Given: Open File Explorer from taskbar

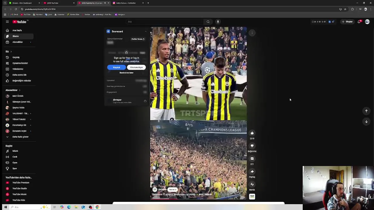Looking at the screenshot, I should coord(76,207).
